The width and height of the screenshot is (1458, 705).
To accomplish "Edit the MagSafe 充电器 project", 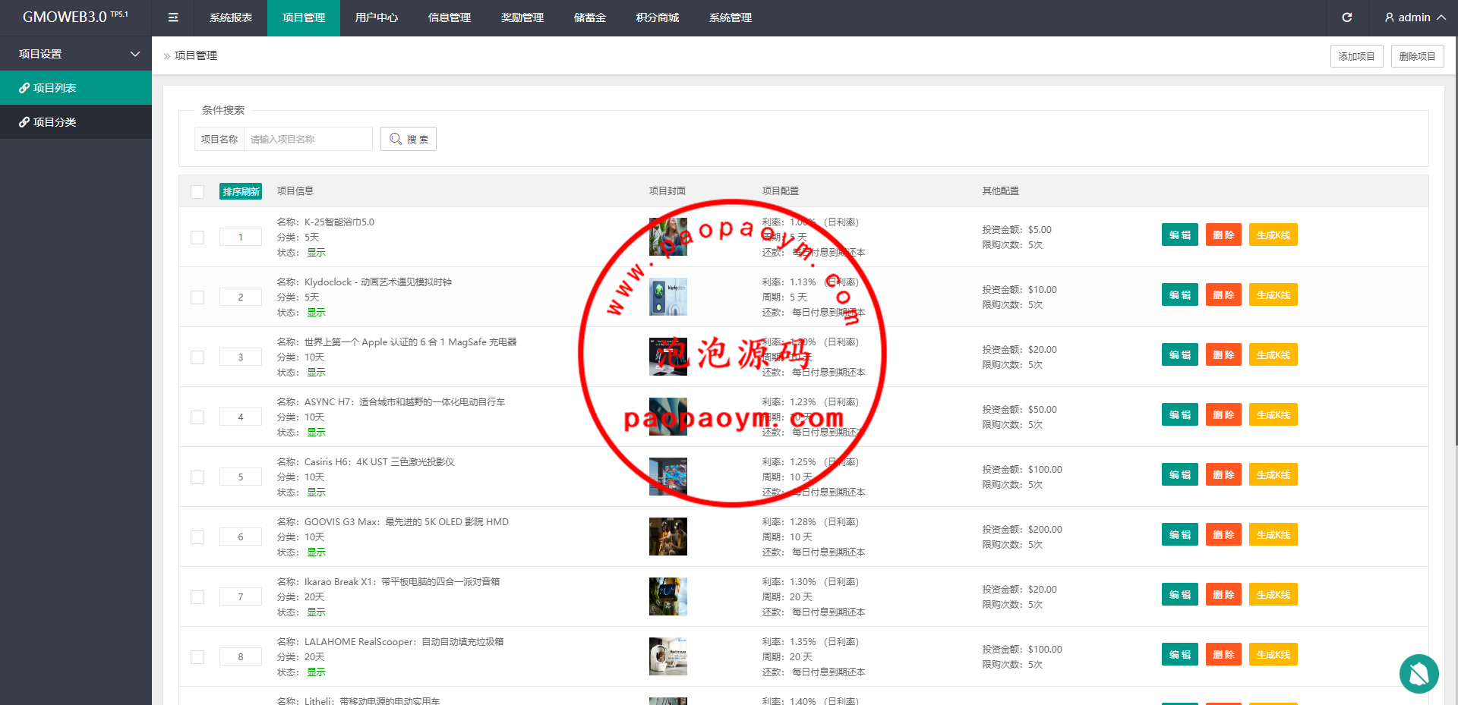I will tap(1180, 354).
